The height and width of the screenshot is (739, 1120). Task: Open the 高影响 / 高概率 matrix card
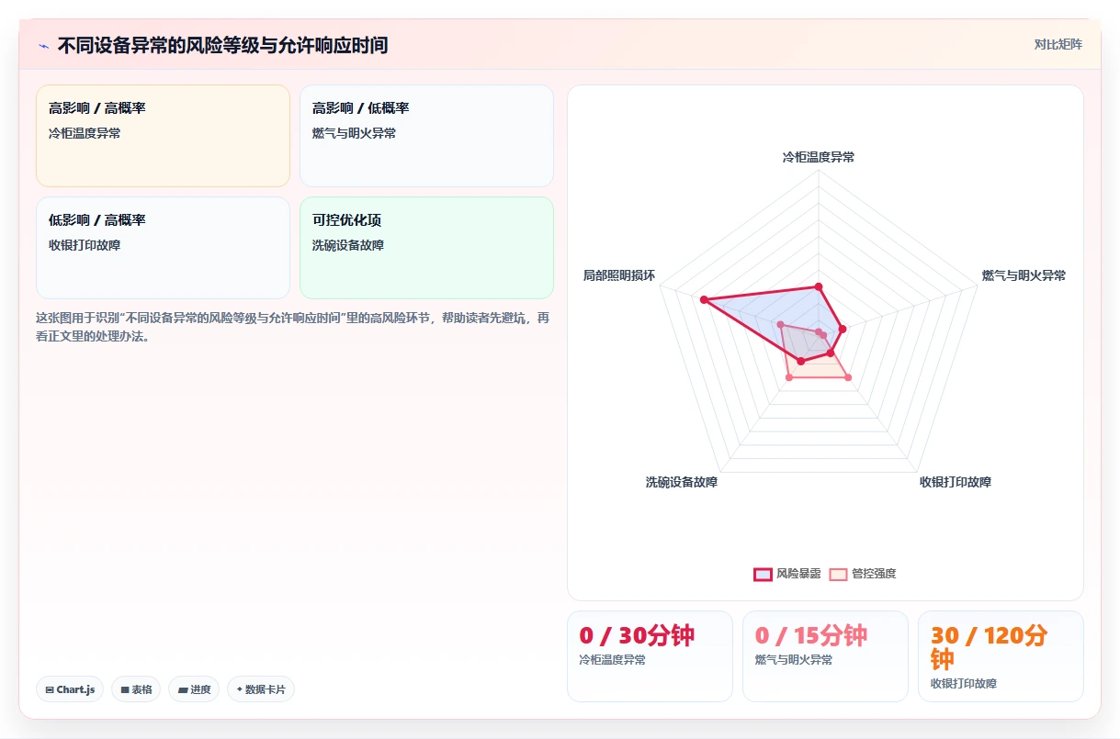(163, 136)
